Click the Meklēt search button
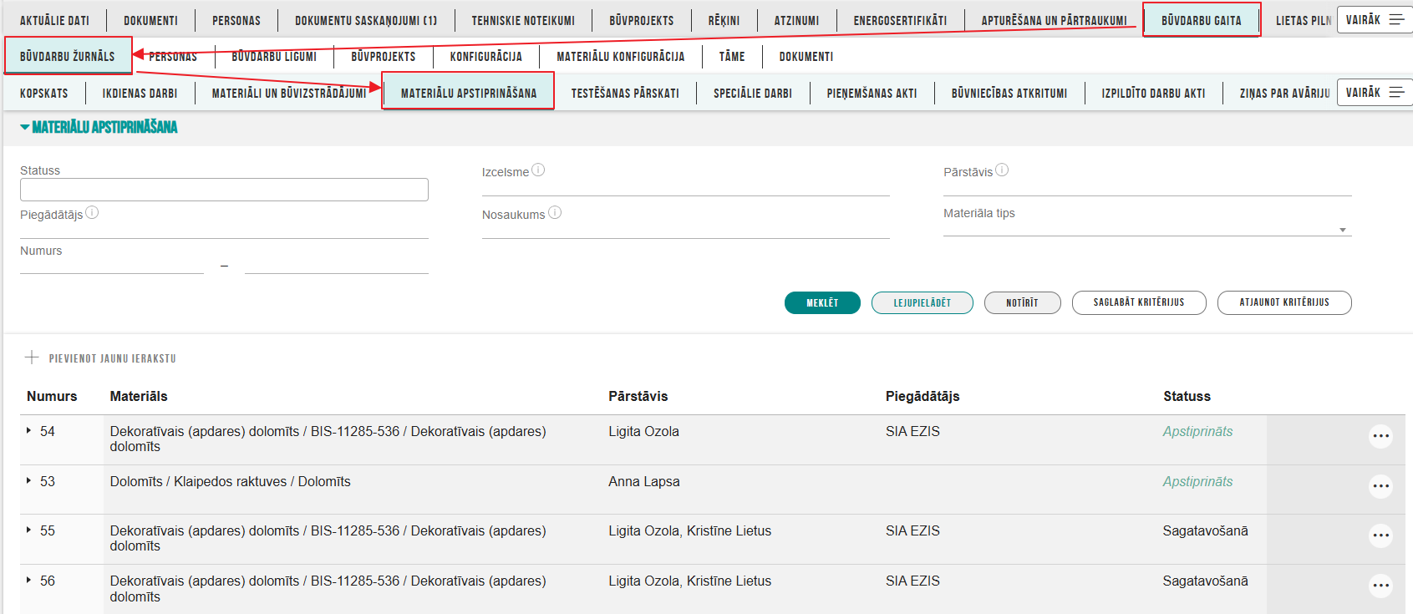The height and width of the screenshot is (614, 1413). (822, 302)
